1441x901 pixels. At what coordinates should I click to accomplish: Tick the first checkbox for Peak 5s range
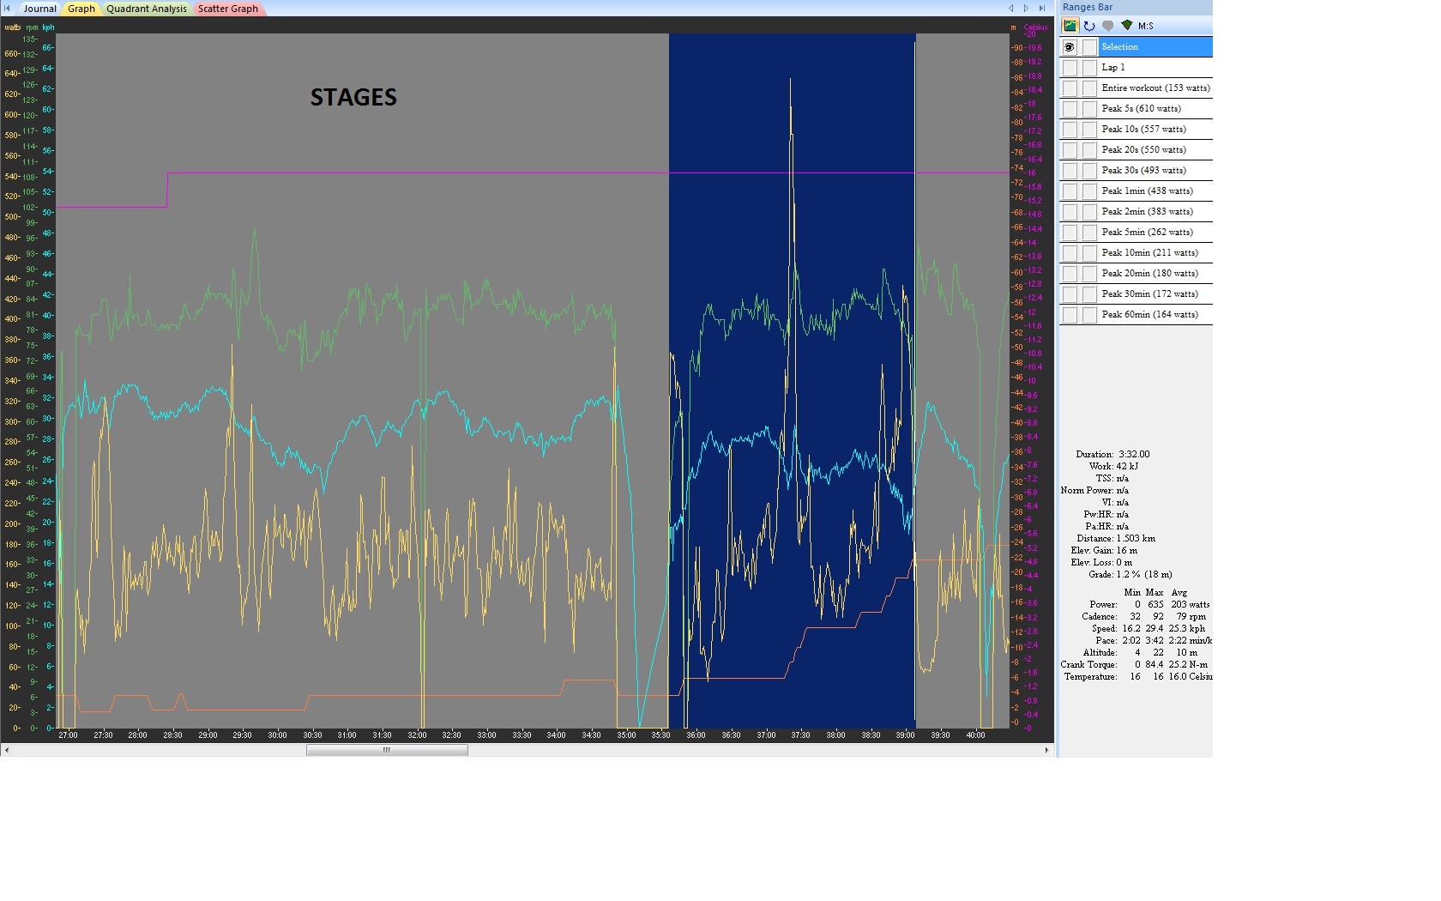pos(1070,109)
